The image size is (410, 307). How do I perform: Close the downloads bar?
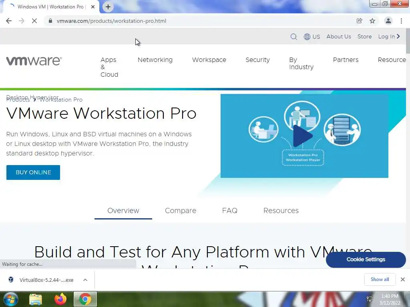(x=403, y=279)
